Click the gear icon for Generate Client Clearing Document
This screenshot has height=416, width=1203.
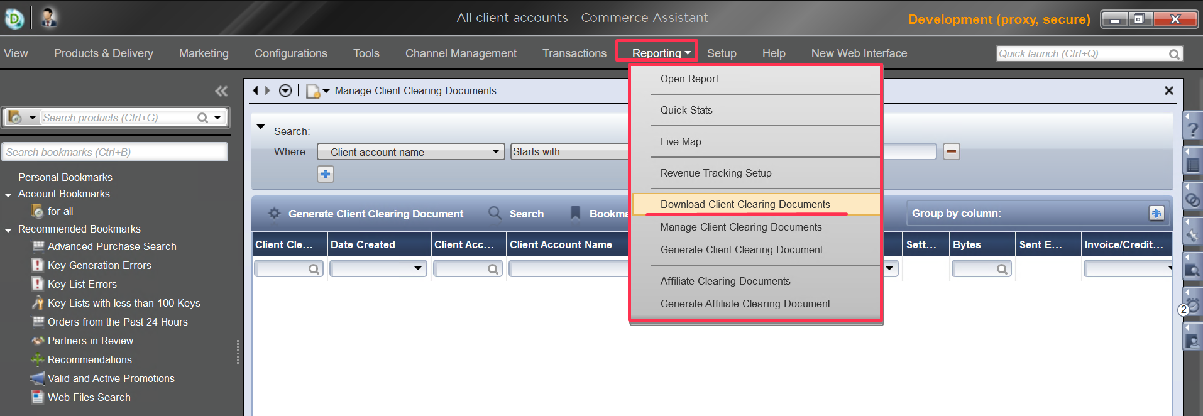click(274, 214)
